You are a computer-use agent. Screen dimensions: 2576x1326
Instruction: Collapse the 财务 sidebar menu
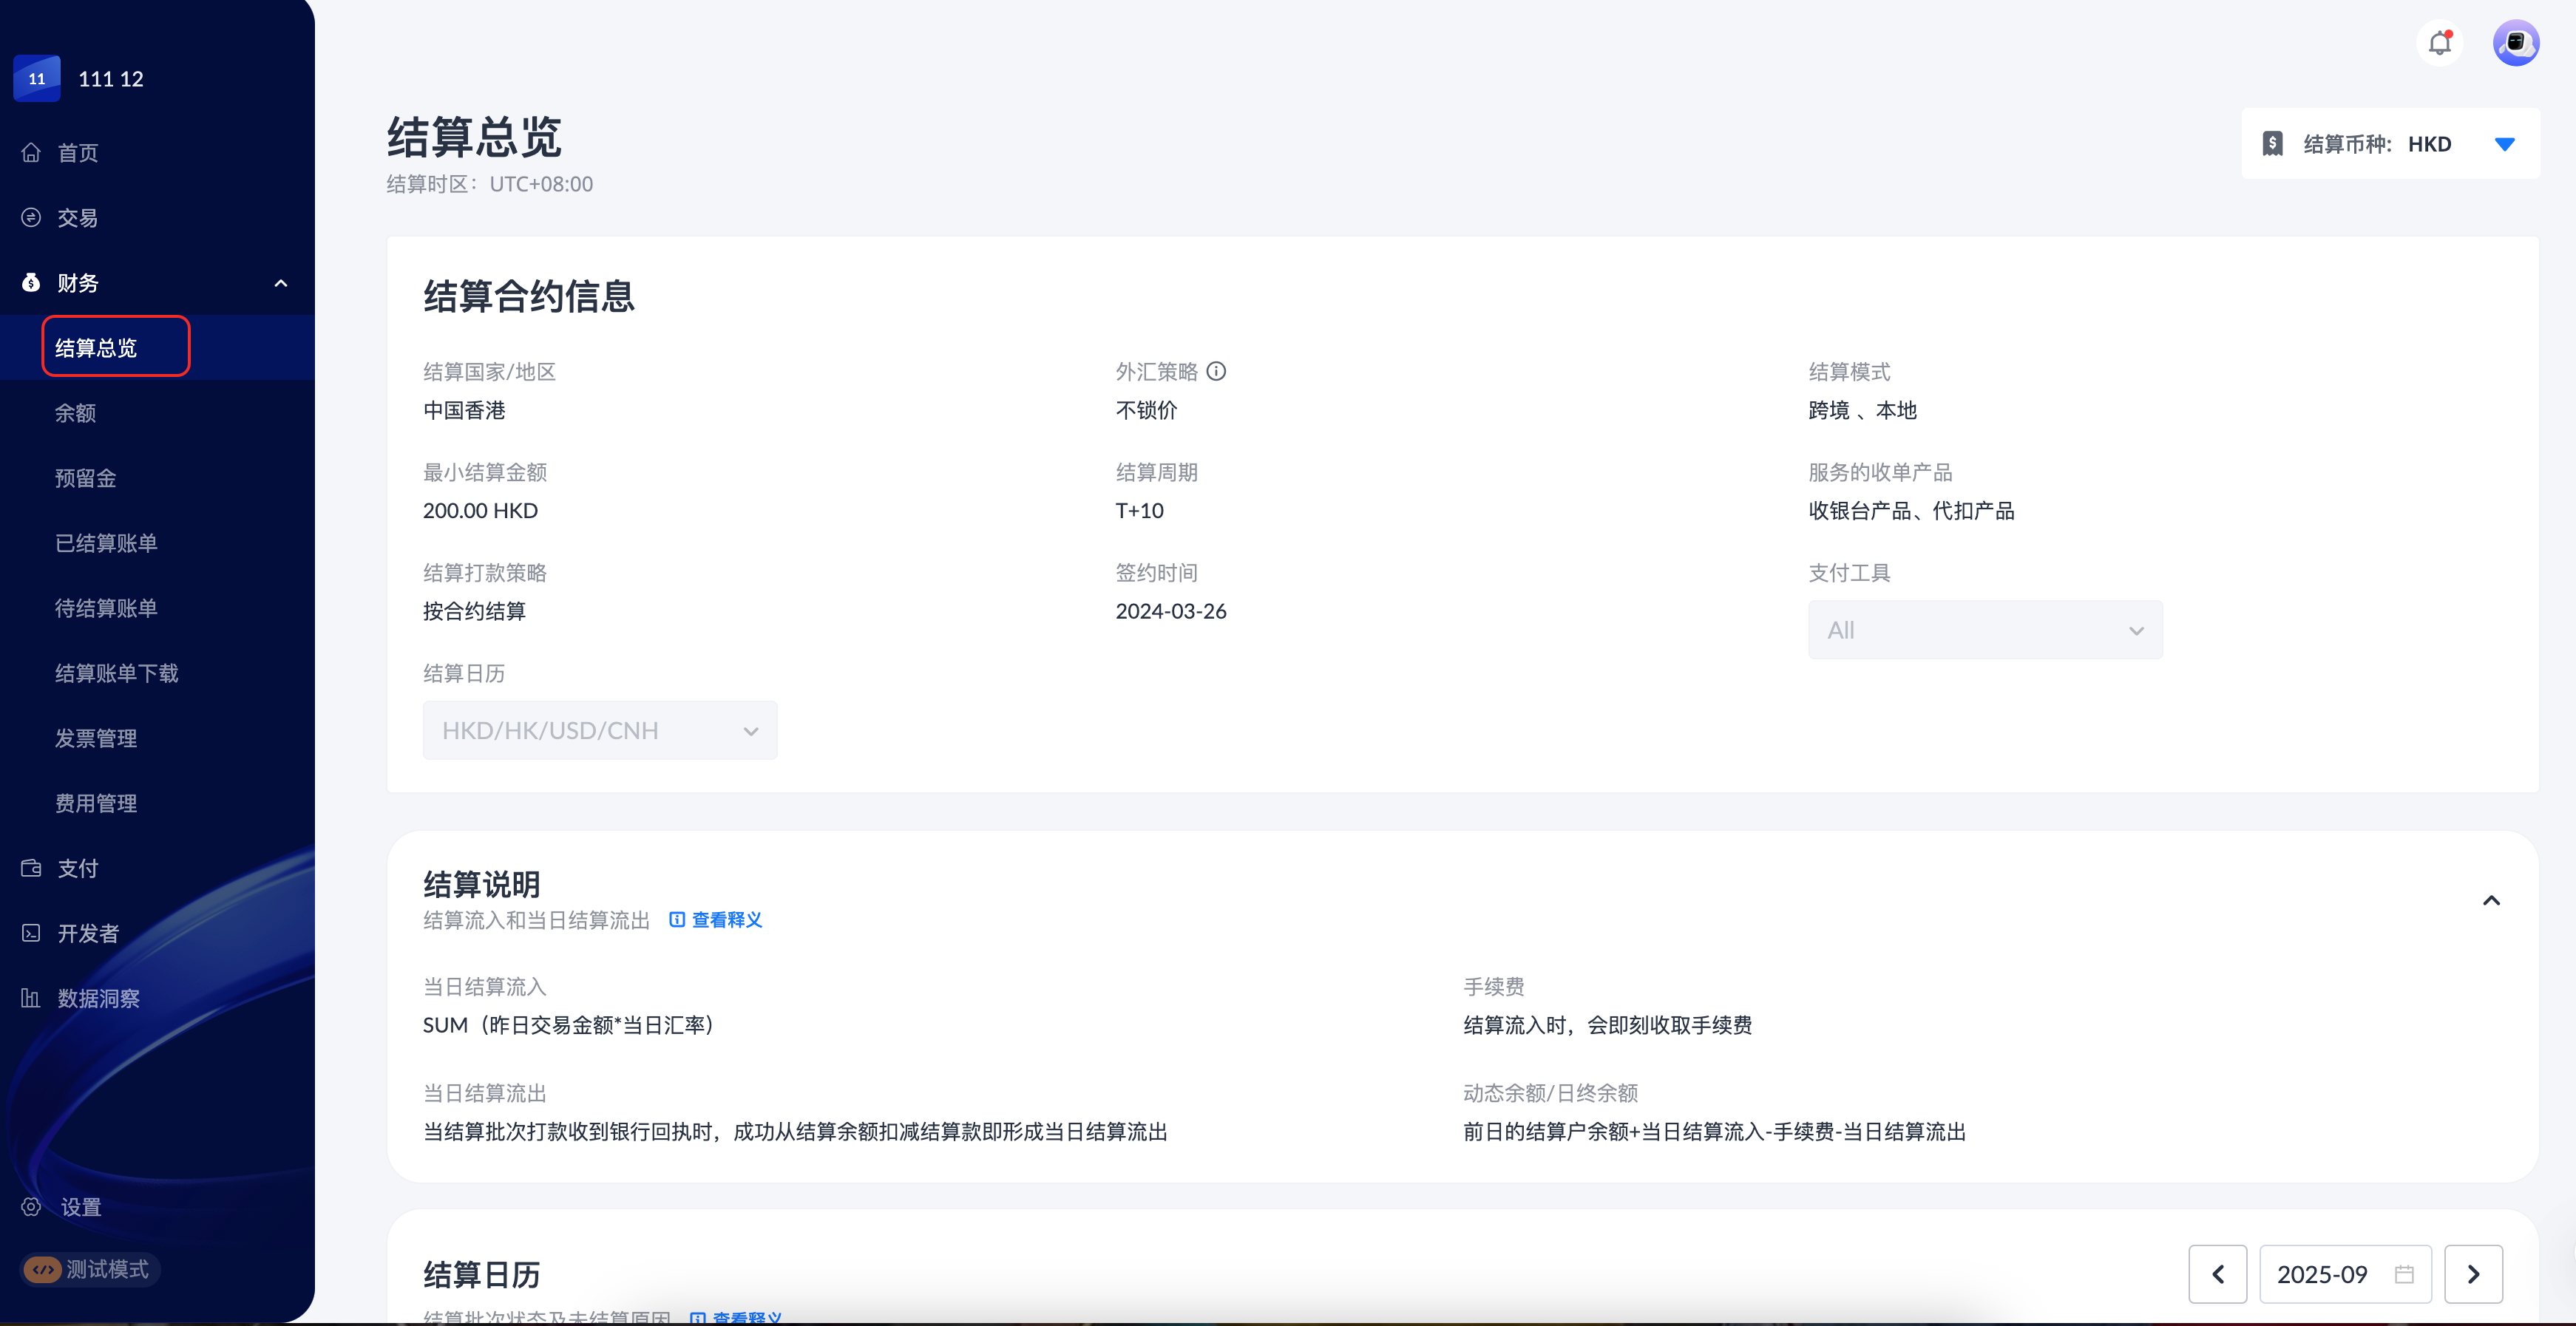click(x=281, y=283)
